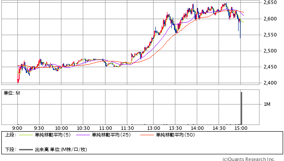Click the purple line swatch for moving average 25
The image size is (284, 161).
pos(83,135)
